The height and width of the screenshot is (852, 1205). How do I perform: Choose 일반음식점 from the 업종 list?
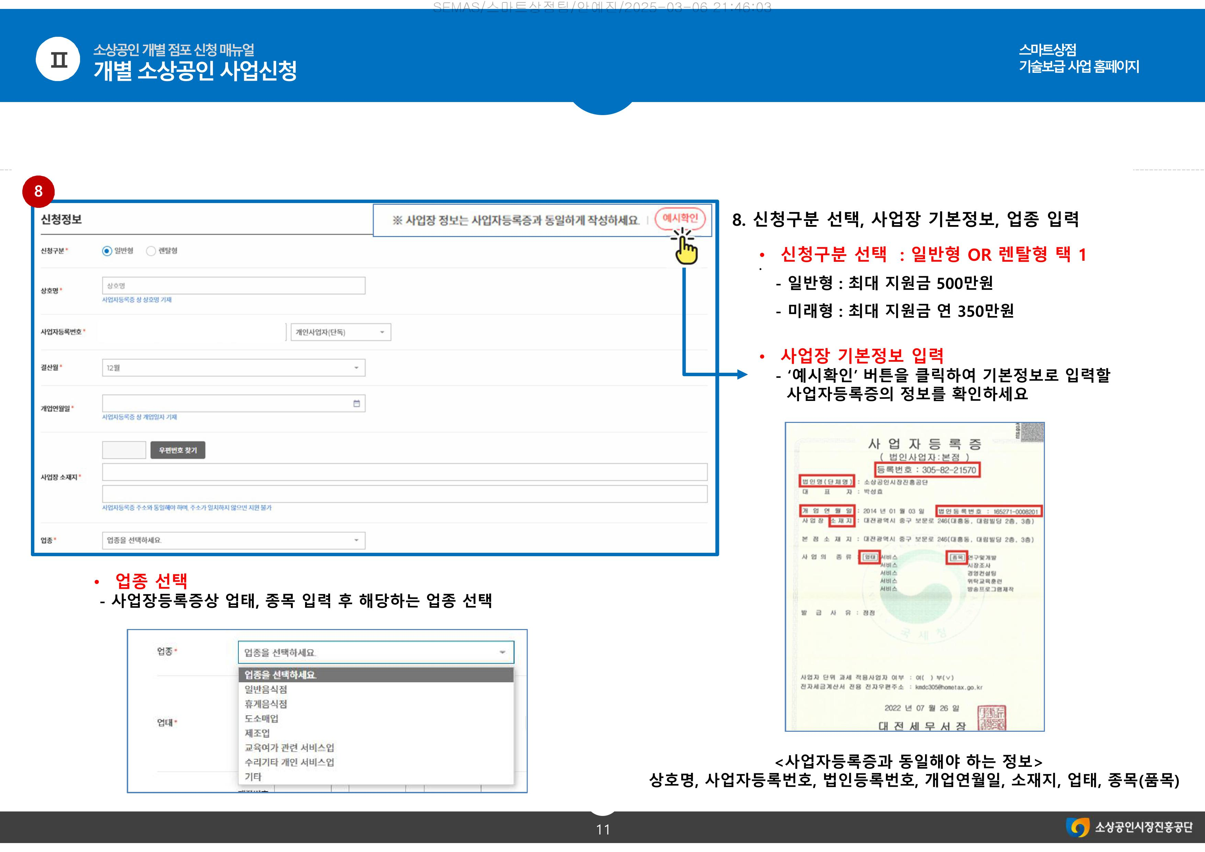pos(266,689)
